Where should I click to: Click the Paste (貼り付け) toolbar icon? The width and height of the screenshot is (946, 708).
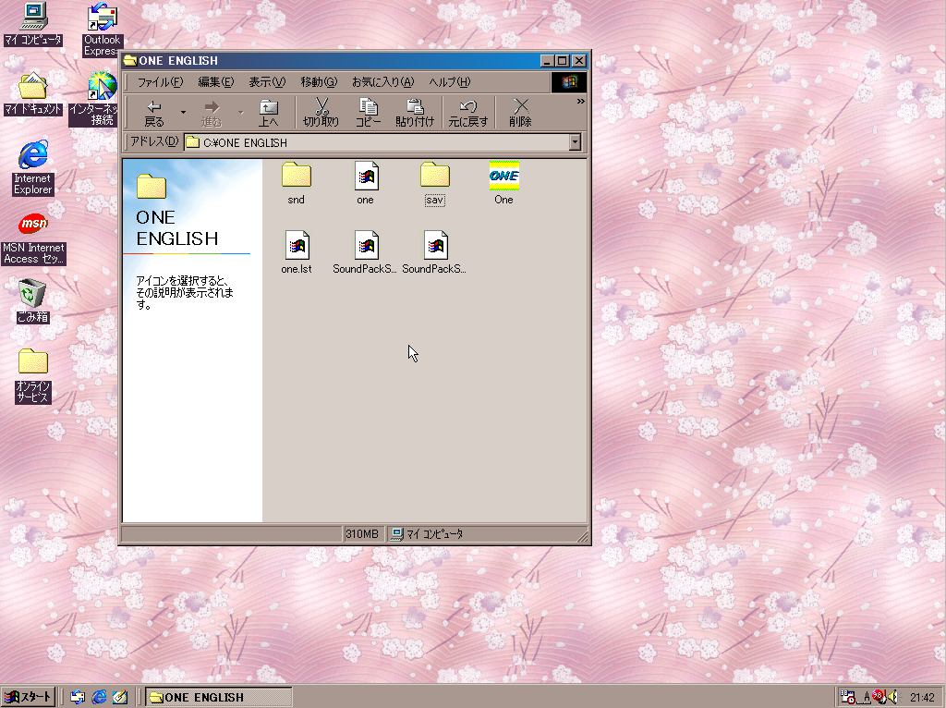(x=415, y=112)
